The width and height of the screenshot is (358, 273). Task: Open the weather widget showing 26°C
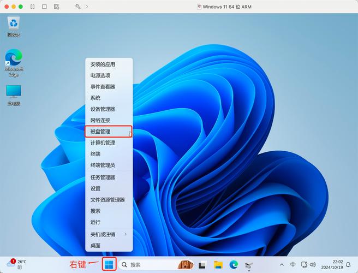click(16, 264)
